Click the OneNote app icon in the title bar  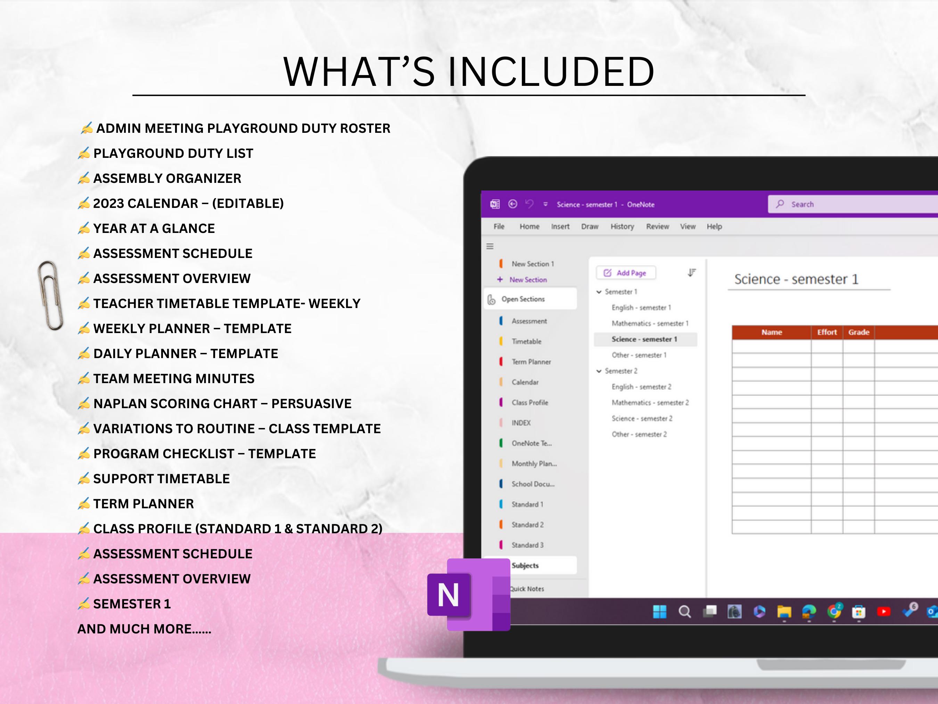point(495,204)
